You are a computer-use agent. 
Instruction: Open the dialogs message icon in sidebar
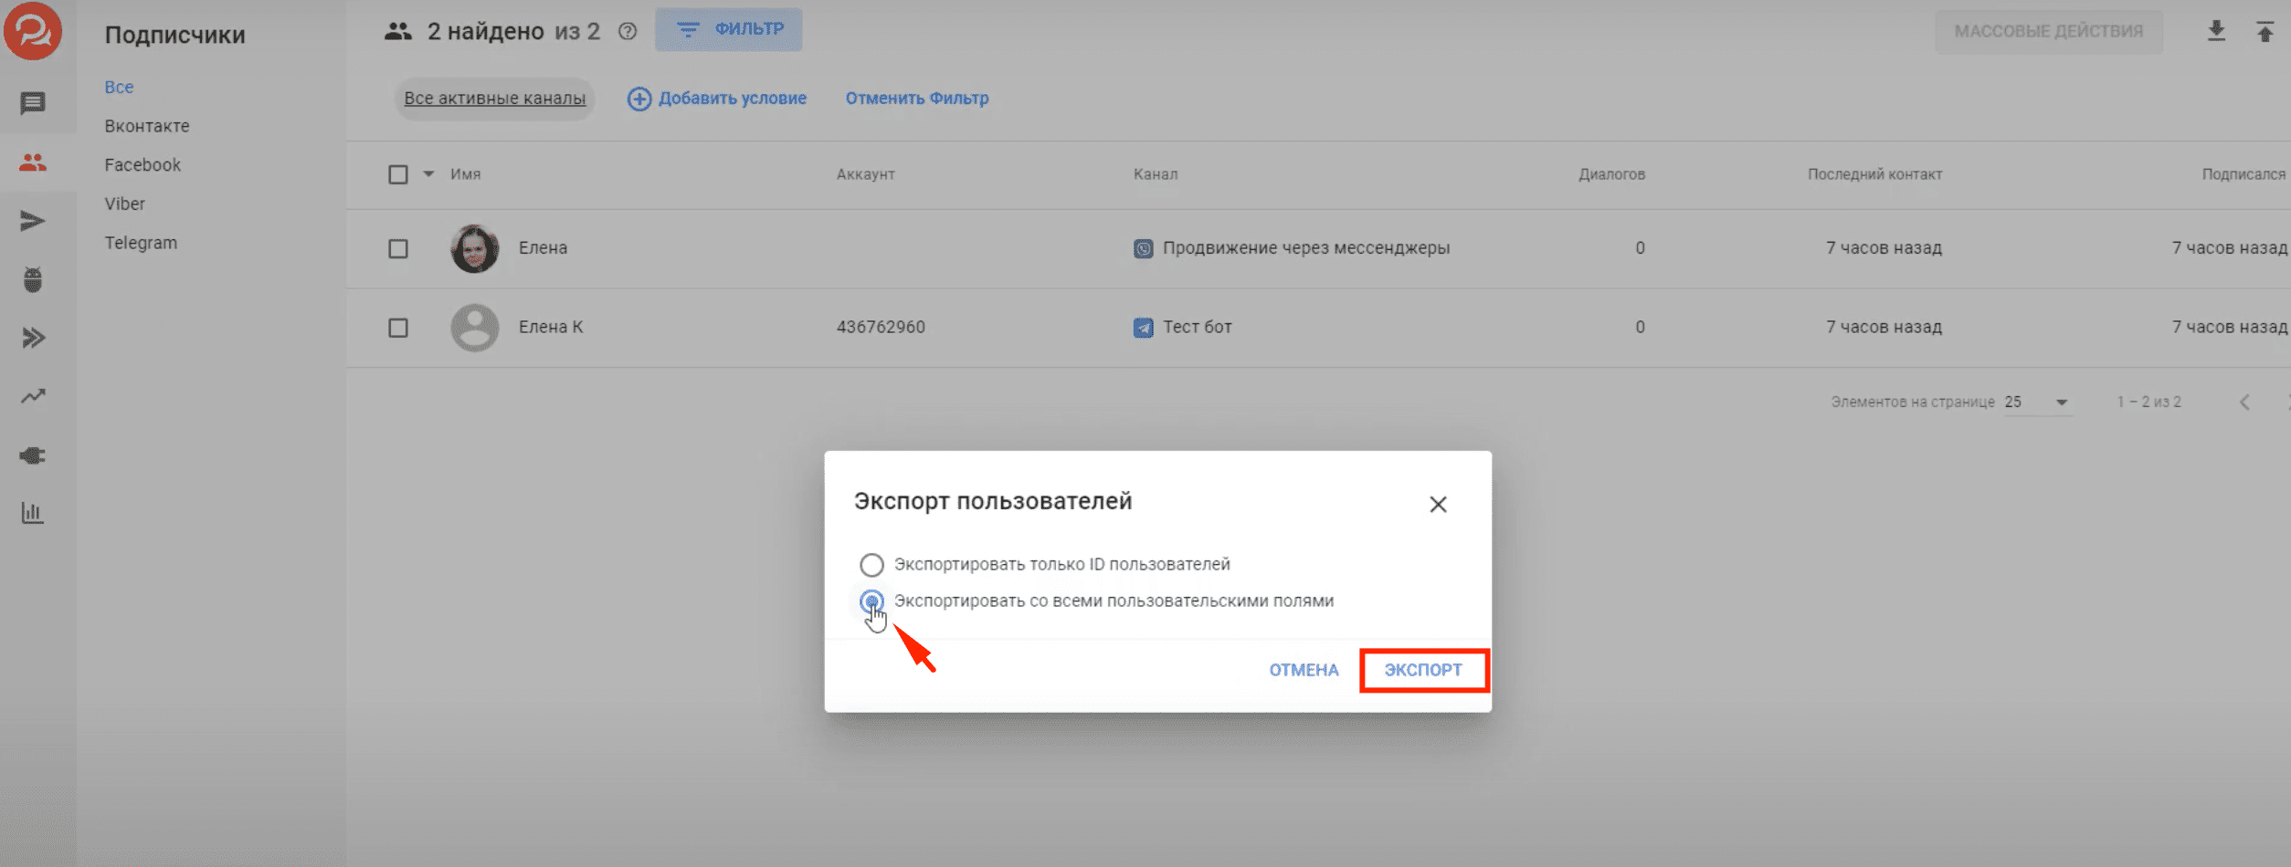coord(33,103)
